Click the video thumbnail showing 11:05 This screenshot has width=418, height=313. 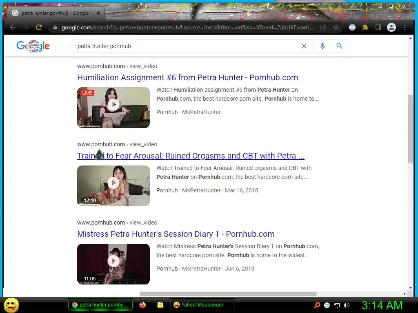click(113, 264)
